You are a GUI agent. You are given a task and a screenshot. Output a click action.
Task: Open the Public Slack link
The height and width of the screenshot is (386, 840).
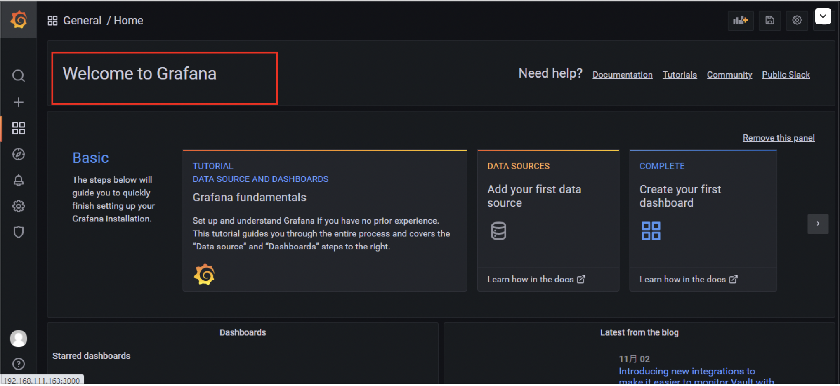(x=786, y=75)
